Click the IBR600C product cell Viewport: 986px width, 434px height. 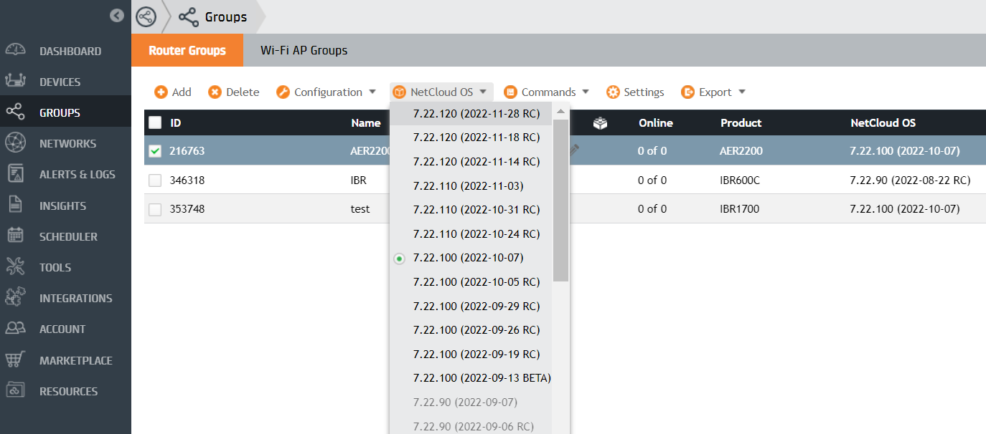point(739,180)
